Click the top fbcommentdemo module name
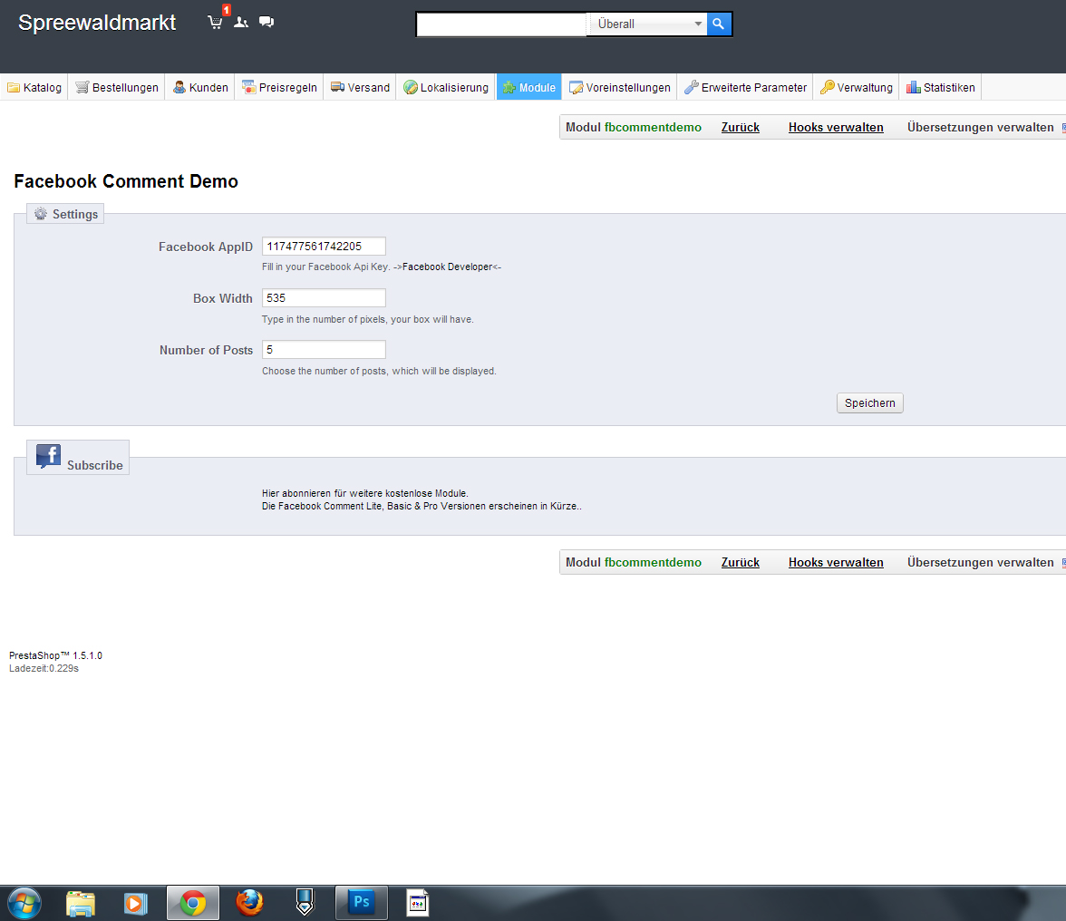Viewport: 1066px width, 921px height. [x=653, y=127]
